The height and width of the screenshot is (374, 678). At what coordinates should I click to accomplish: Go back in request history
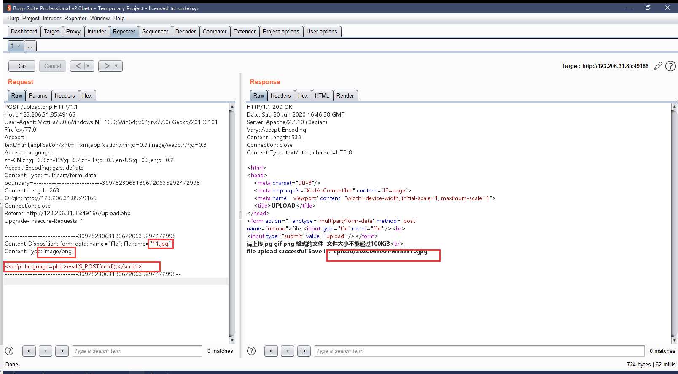pos(78,66)
